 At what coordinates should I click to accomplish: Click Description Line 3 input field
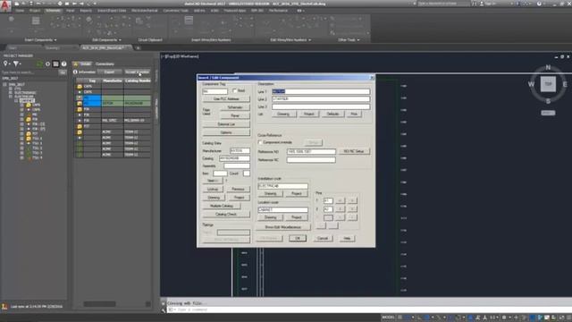321,106
